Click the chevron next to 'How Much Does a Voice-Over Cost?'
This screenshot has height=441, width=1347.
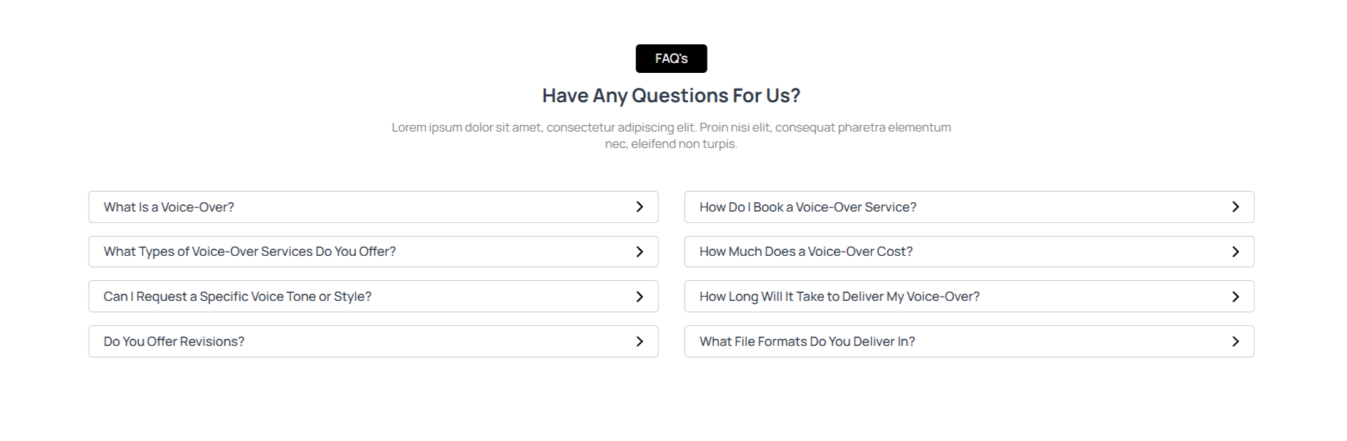tap(1236, 252)
